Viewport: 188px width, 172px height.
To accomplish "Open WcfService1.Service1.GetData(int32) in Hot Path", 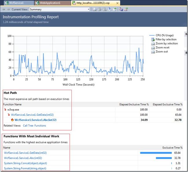I will coord(32,115).
